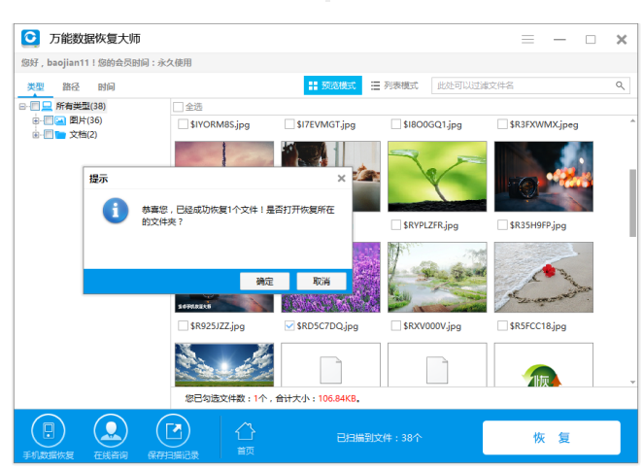Open the hamburger menu in title bar
Viewport: 643px width, 470px height.
(x=527, y=39)
